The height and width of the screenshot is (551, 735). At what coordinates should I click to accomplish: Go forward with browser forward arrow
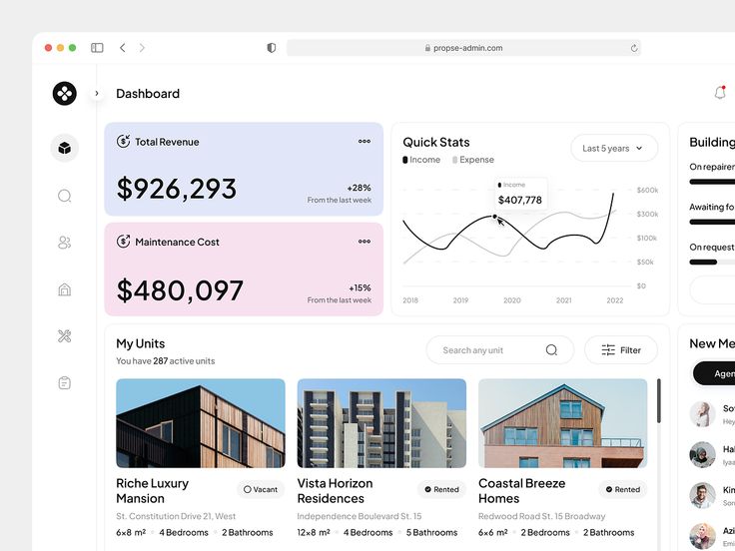click(x=142, y=48)
